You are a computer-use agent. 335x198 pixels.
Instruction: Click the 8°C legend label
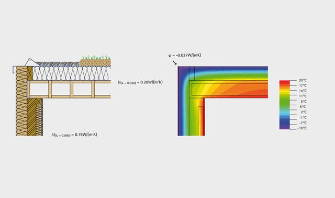click(304, 102)
